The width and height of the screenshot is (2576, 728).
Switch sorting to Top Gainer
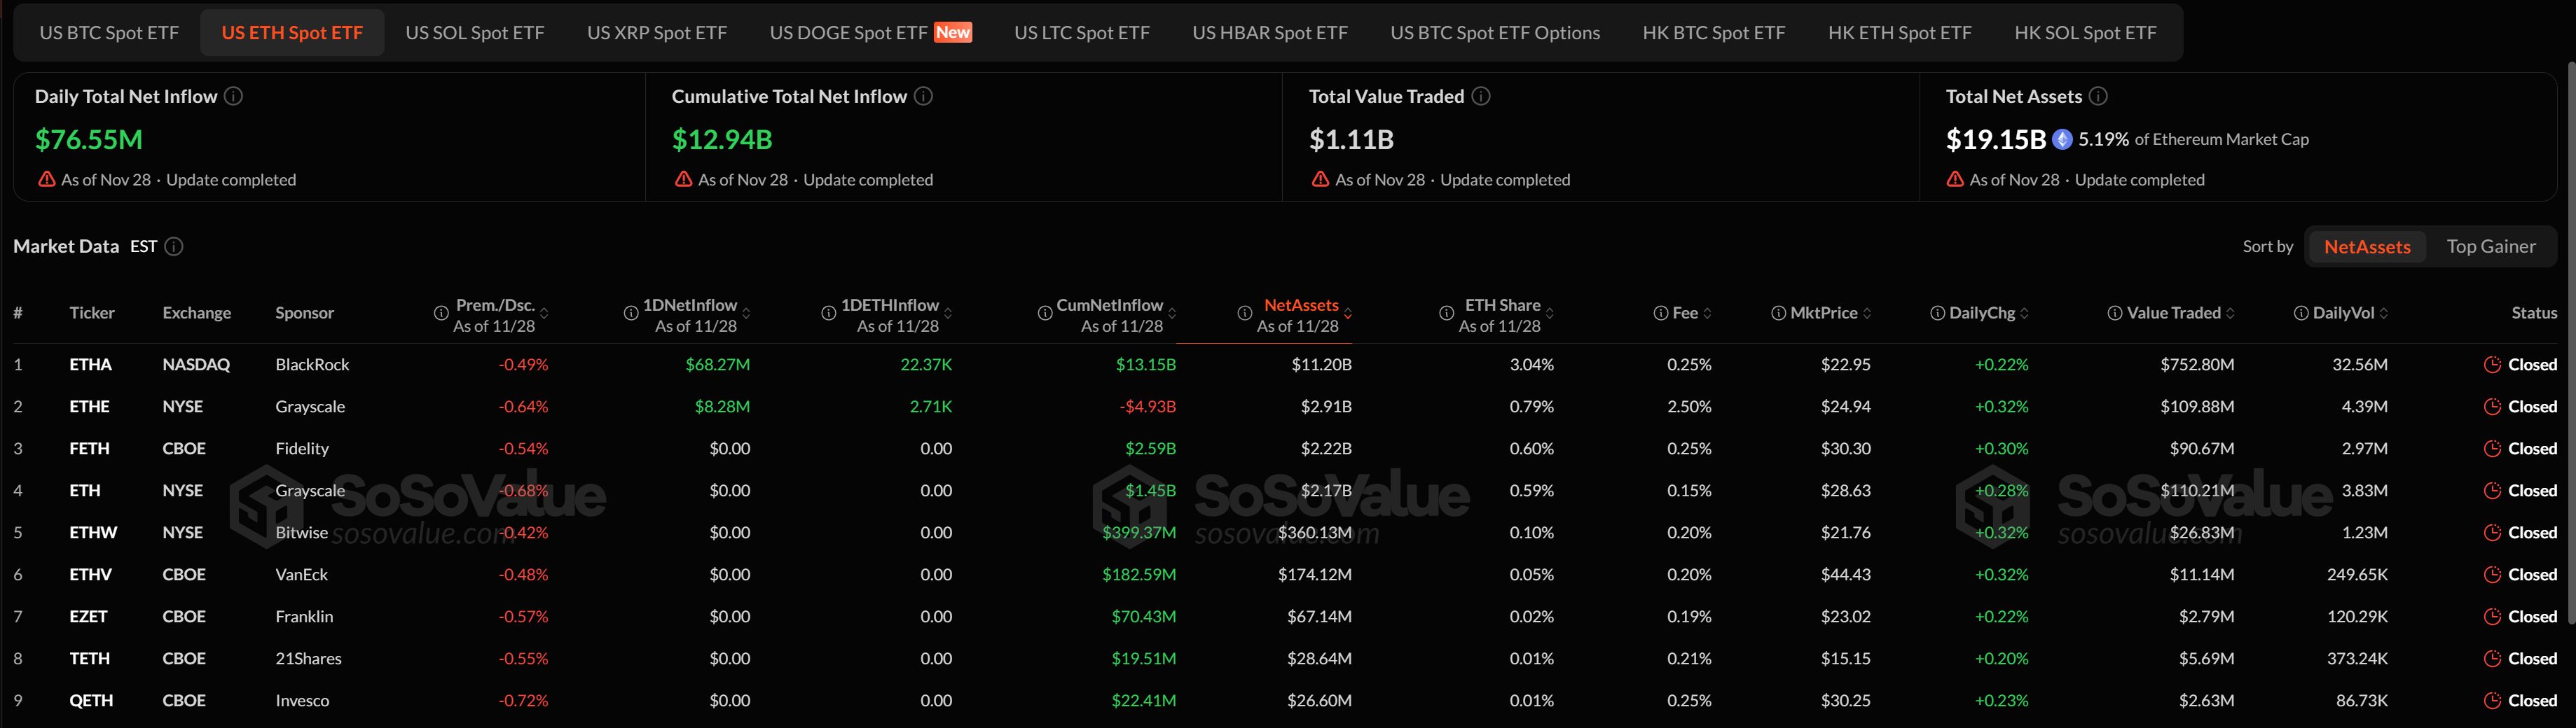pyautogui.click(x=2492, y=246)
